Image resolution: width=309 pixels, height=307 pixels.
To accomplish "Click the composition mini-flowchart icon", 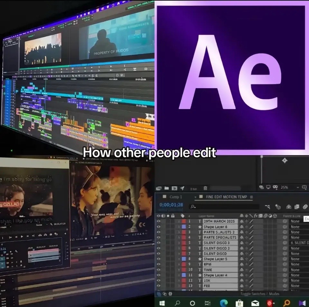I will 267,207.
